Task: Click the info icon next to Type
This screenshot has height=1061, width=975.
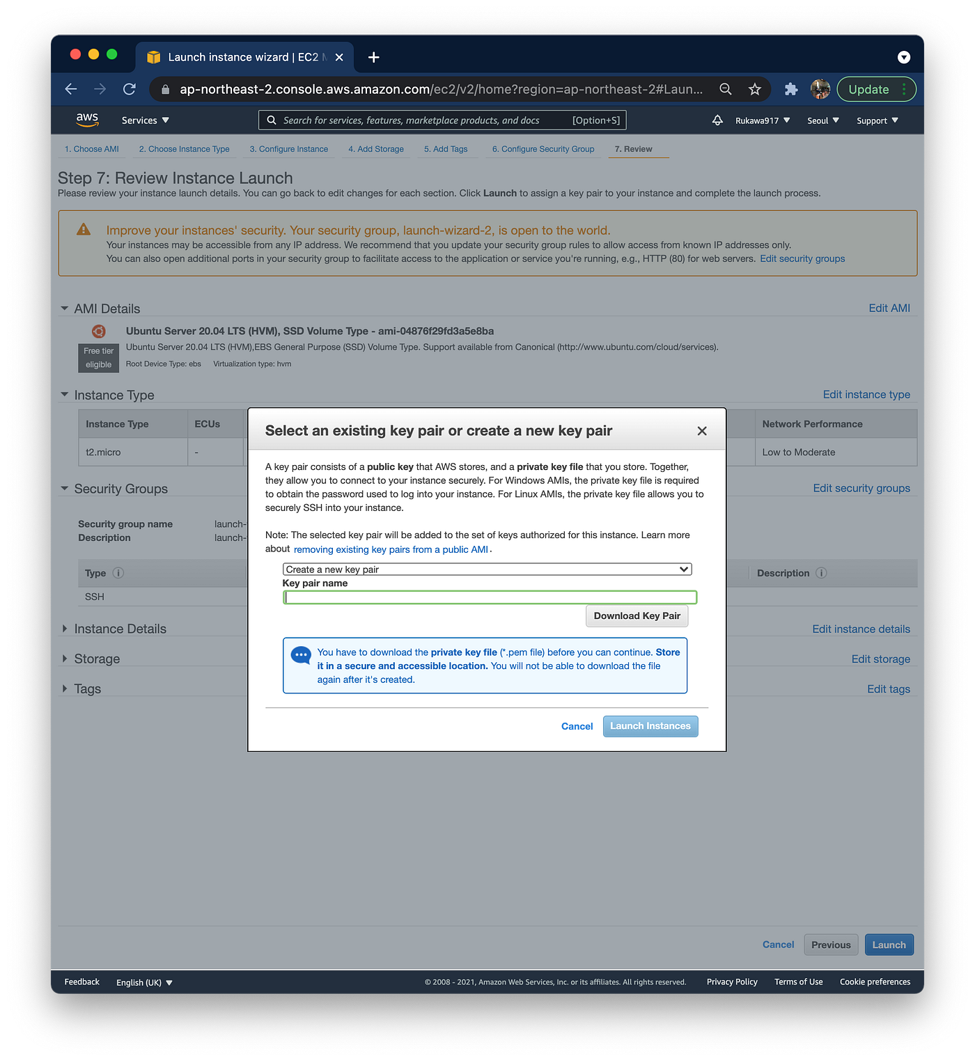Action: tap(118, 573)
